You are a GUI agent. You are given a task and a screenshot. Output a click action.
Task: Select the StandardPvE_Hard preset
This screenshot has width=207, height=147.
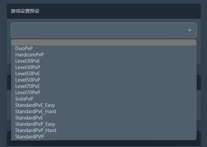point(104,111)
